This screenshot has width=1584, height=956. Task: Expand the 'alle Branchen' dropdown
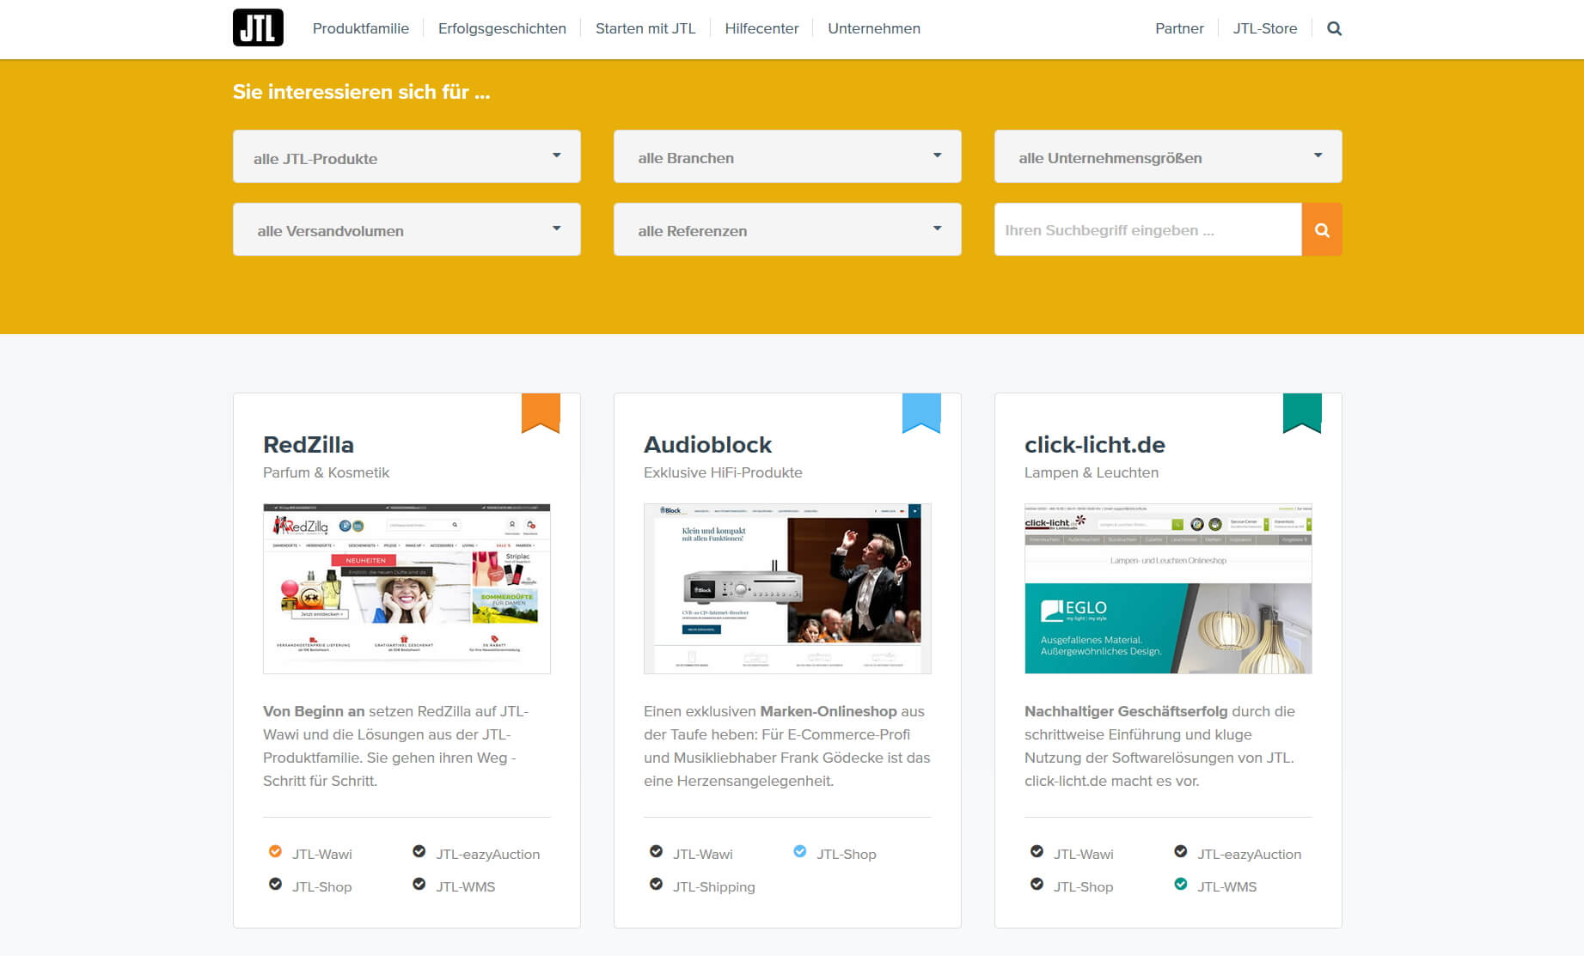click(787, 156)
